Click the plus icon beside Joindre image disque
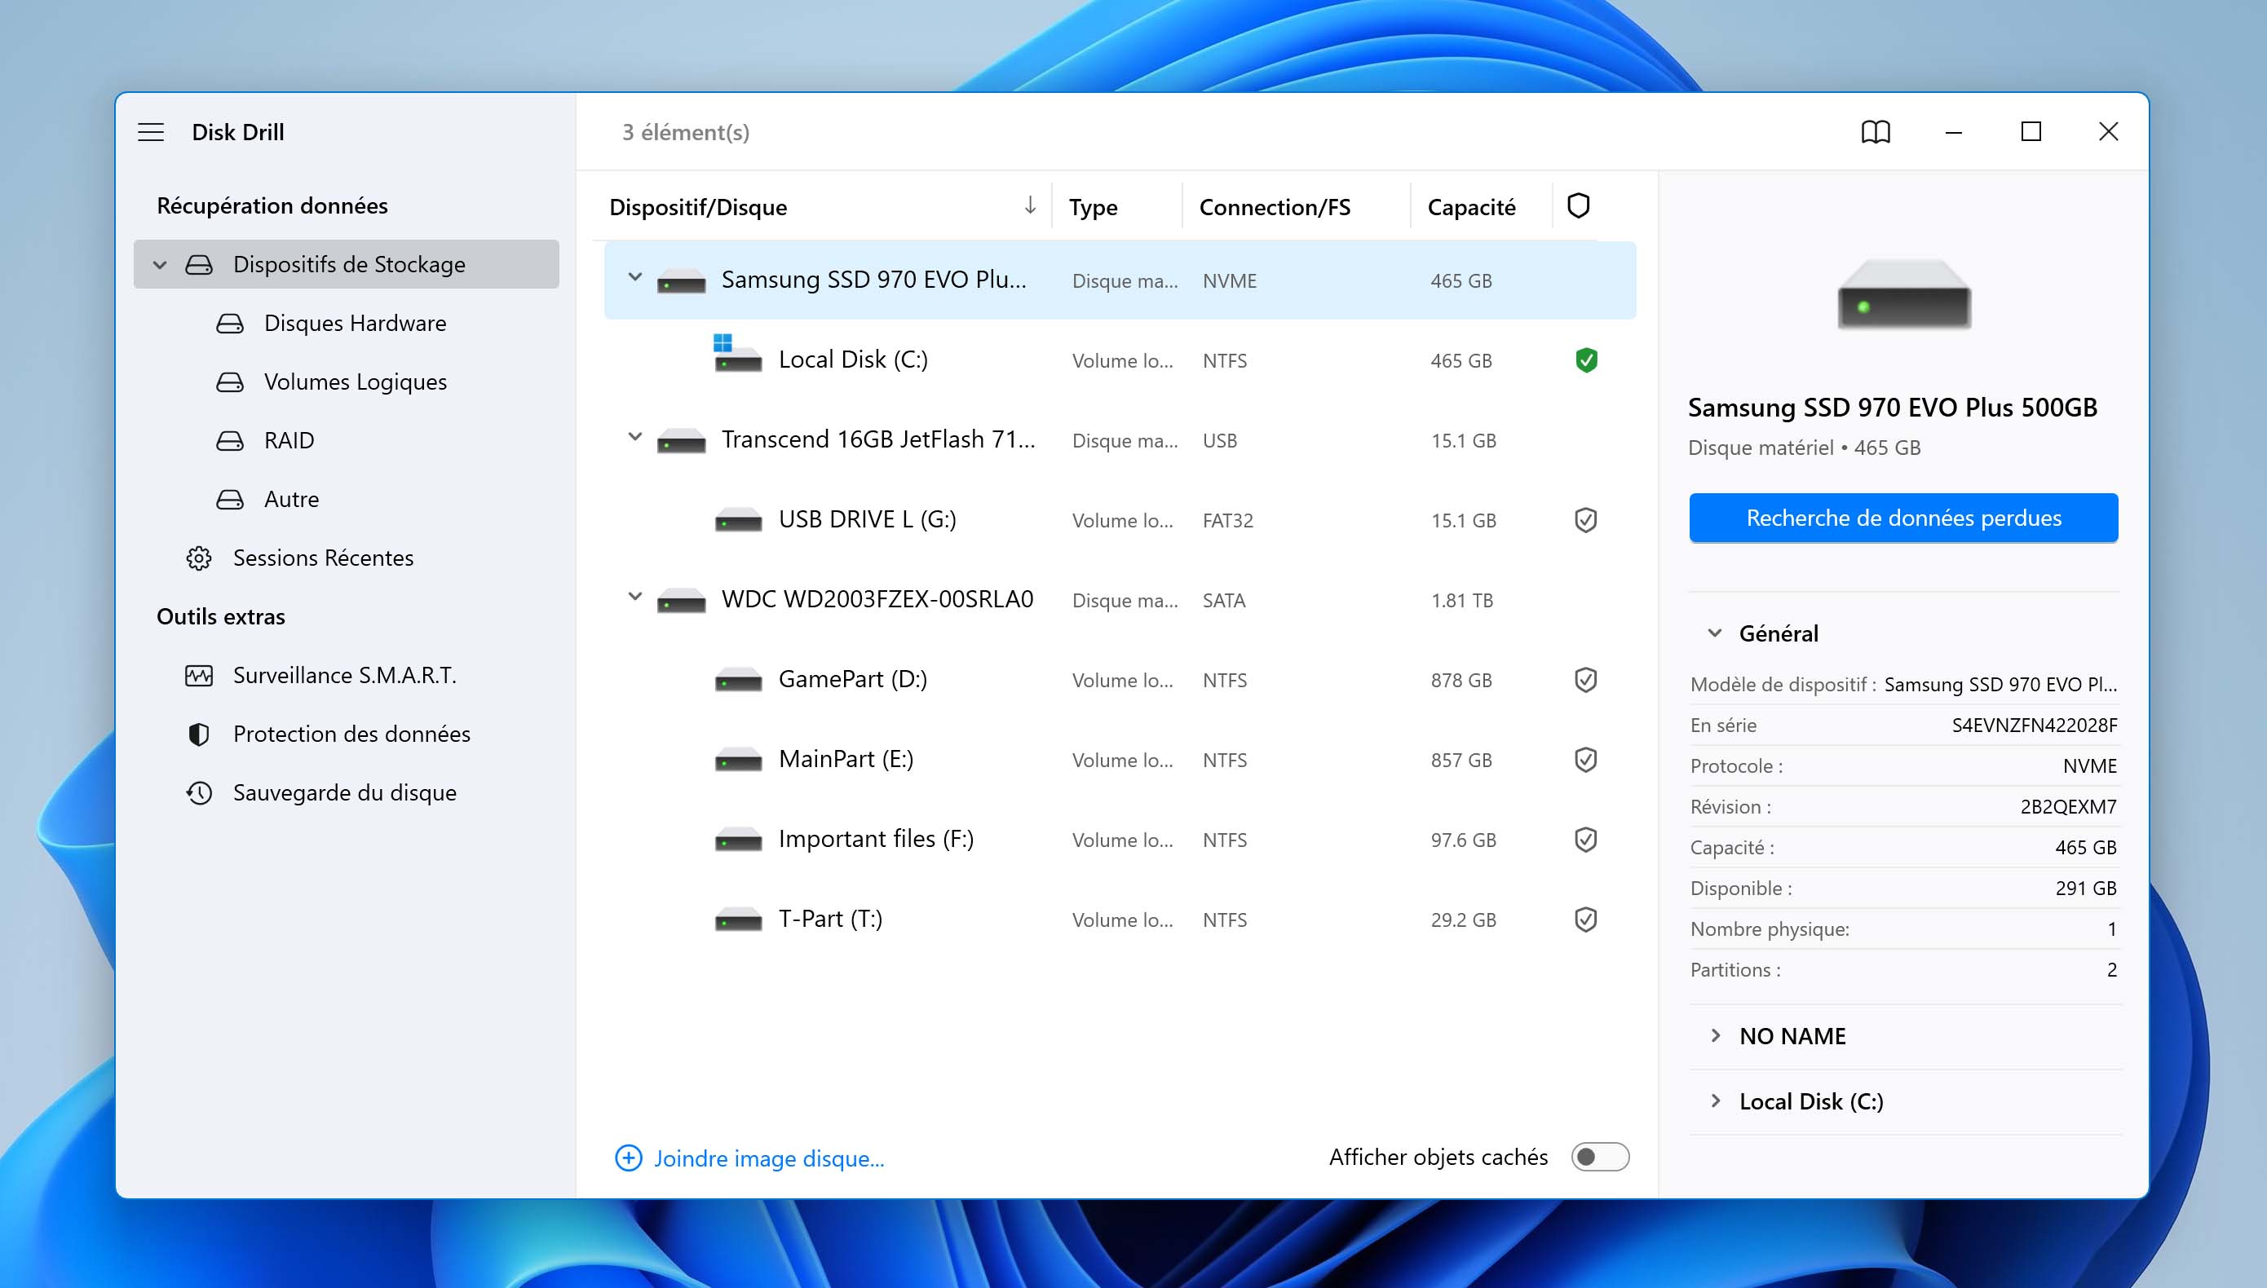The image size is (2267, 1288). pyautogui.click(x=628, y=1158)
